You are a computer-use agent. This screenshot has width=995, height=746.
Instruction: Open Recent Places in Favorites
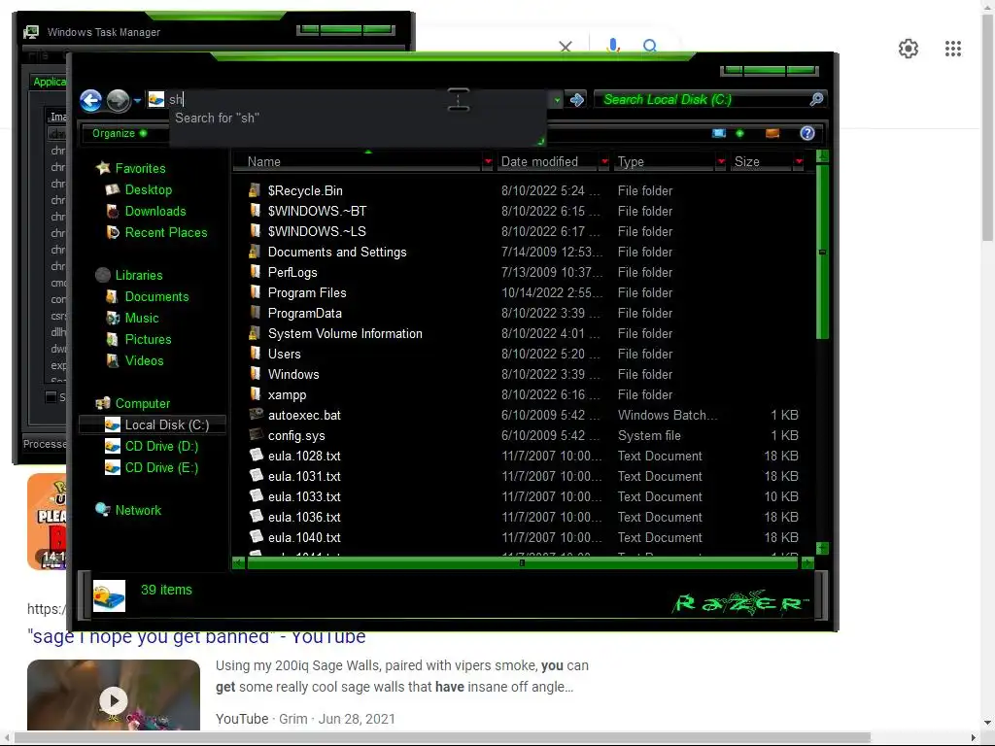point(165,232)
